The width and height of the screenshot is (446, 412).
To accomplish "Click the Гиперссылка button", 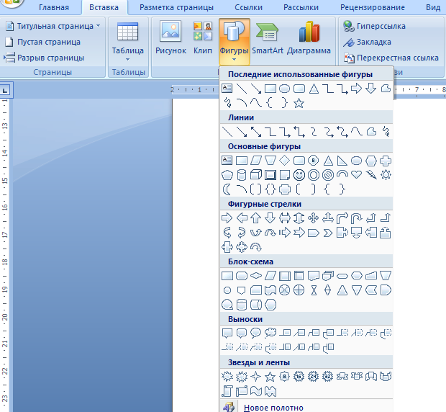I will pyautogui.click(x=374, y=26).
